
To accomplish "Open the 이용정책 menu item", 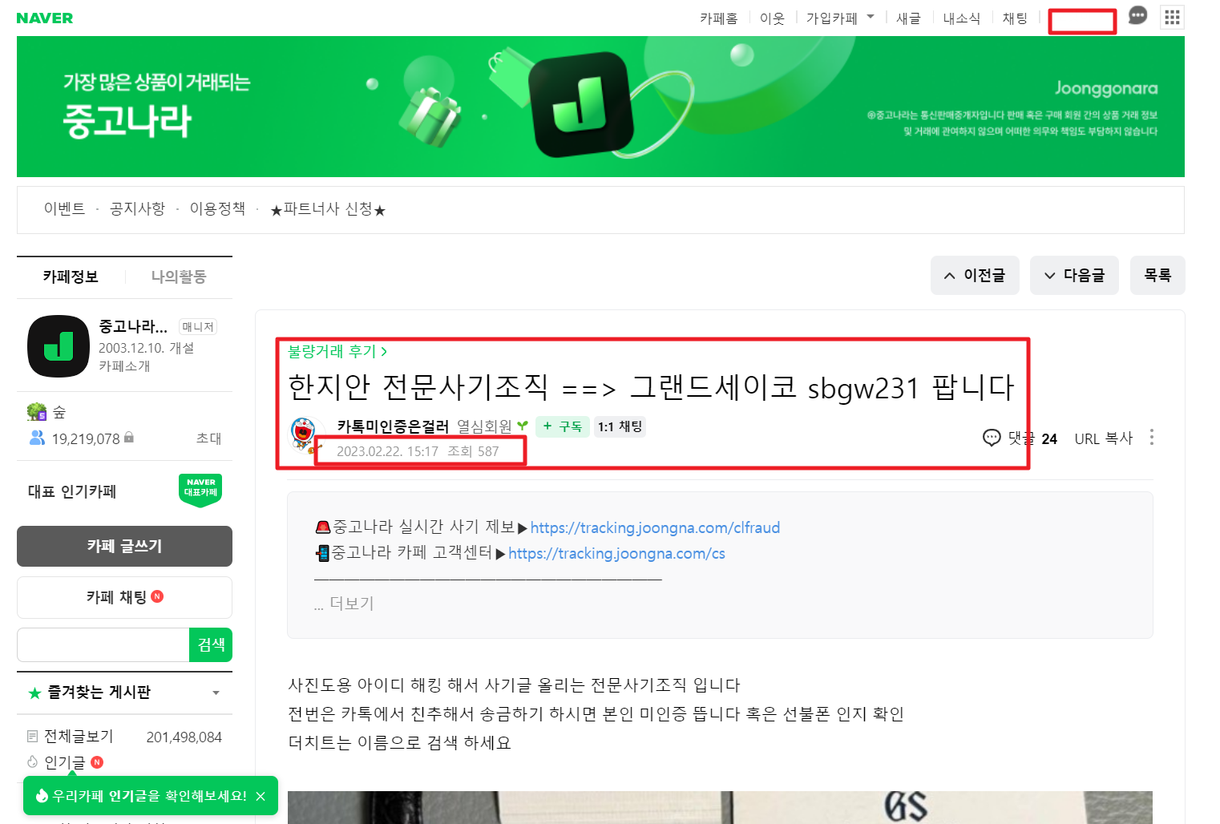I will [217, 209].
